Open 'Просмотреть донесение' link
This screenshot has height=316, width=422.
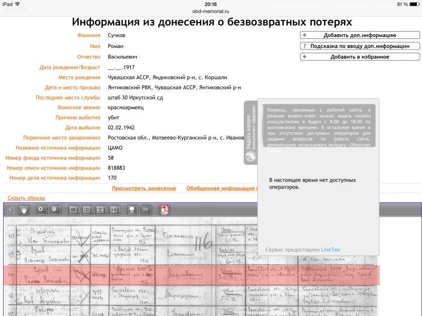pos(143,189)
